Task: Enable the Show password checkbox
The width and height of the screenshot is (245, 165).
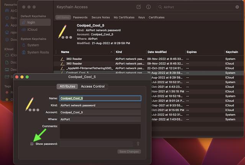Action: pos(32,144)
